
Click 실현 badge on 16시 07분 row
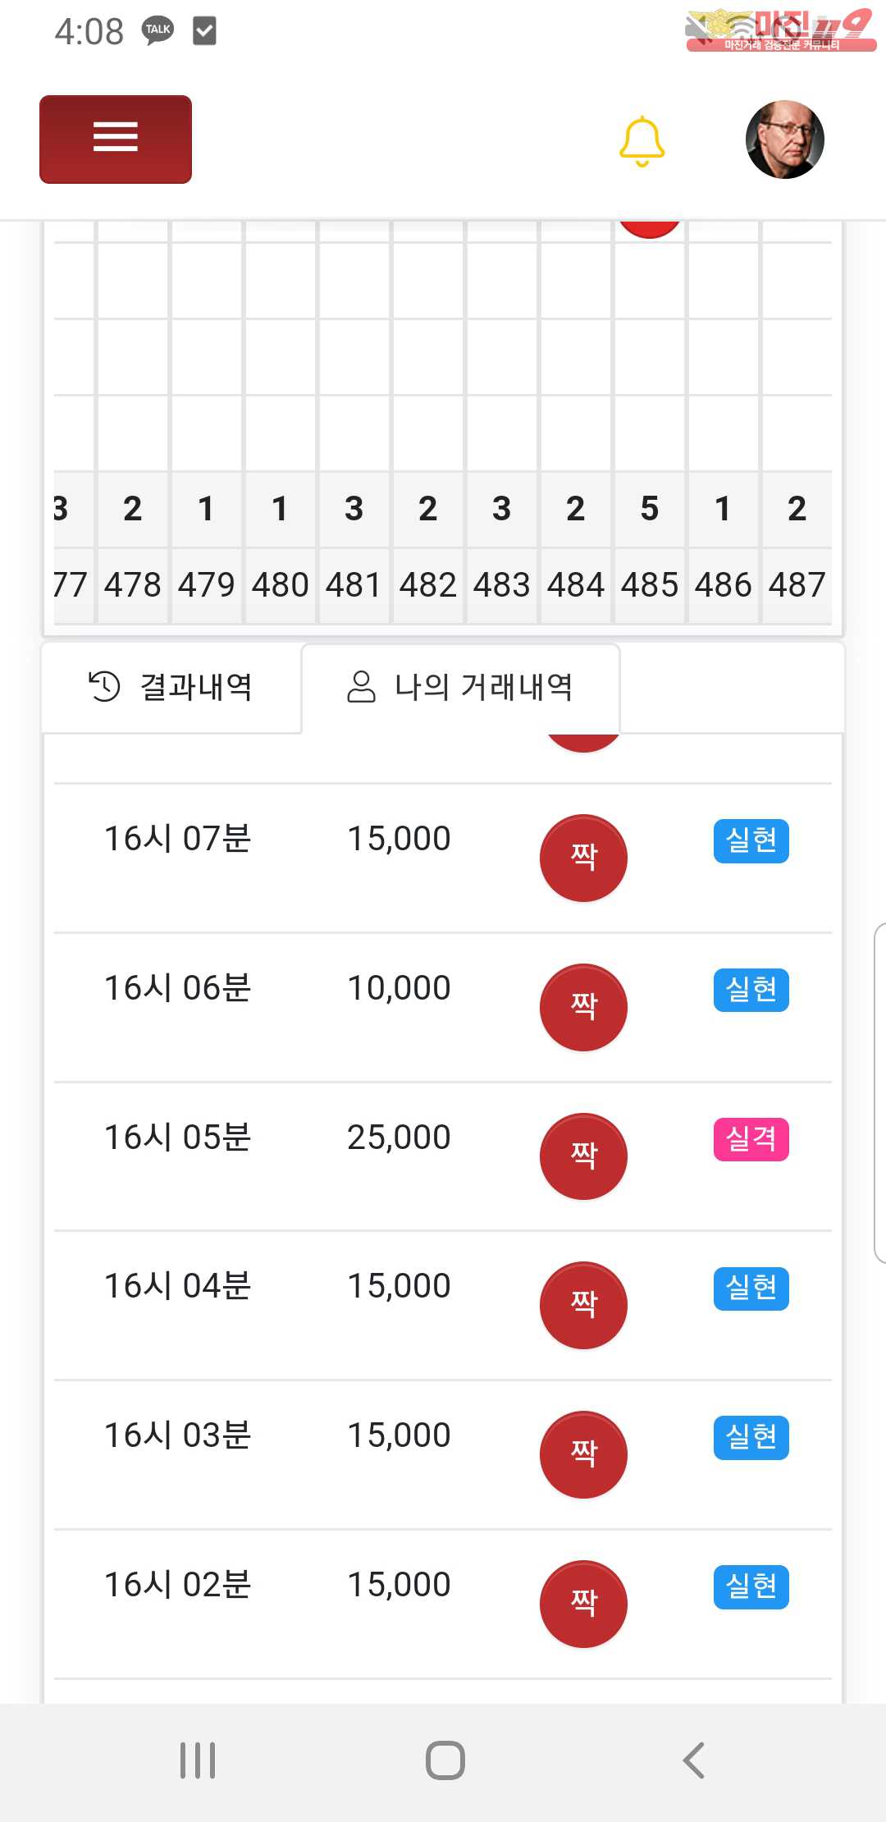(x=751, y=841)
